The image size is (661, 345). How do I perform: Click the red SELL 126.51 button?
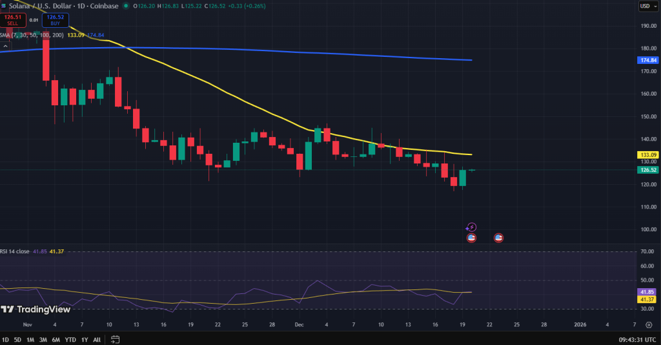[13, 20]
